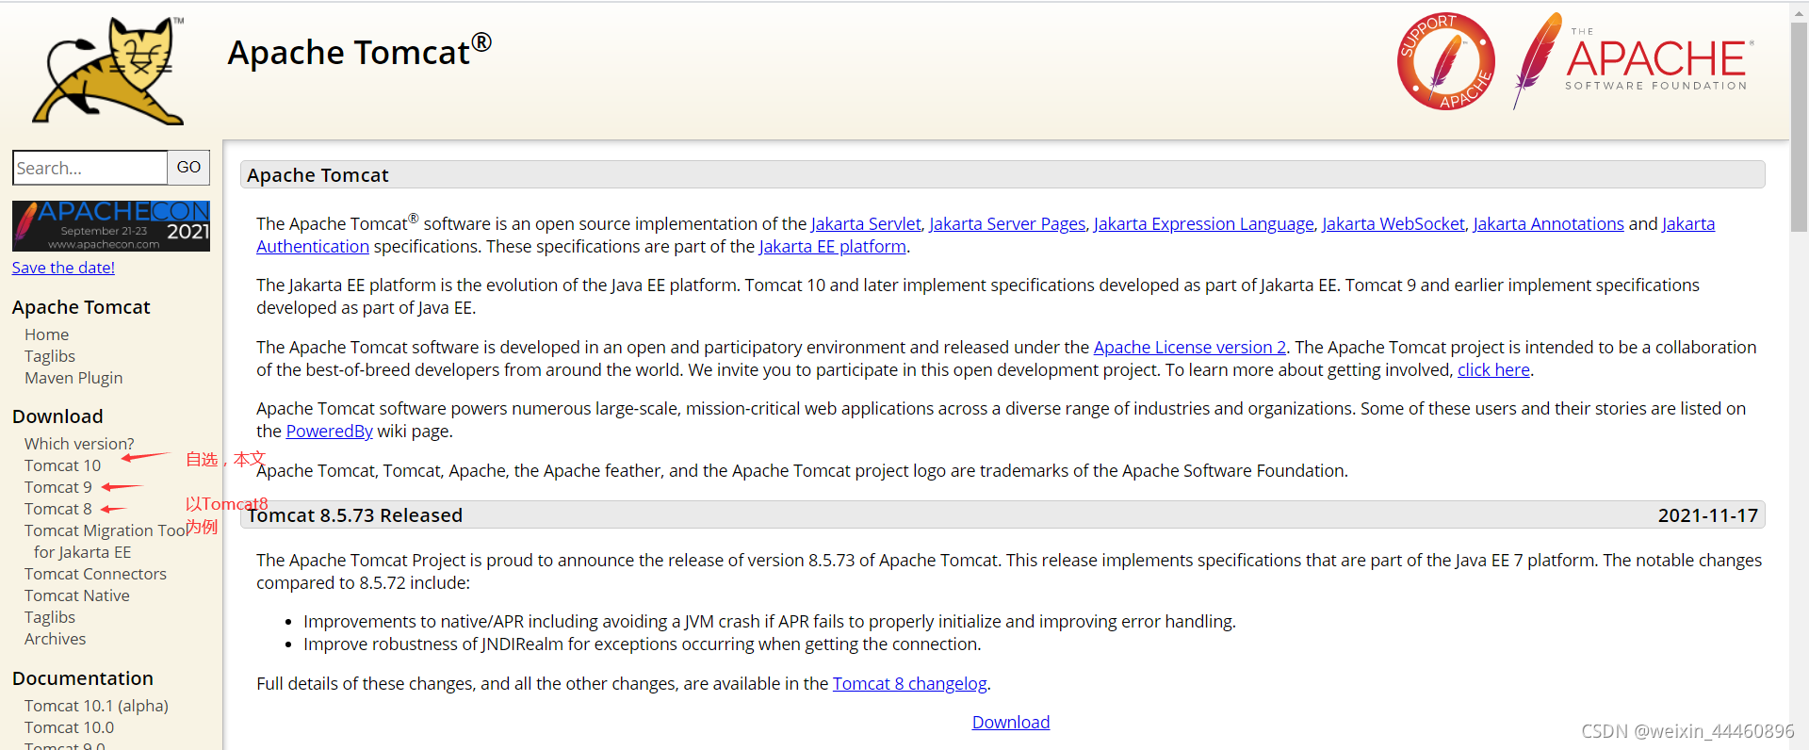The image size is (1809, 750).
Task: Follow the Jakarta Server Pages link
Action: point(1007,223)
